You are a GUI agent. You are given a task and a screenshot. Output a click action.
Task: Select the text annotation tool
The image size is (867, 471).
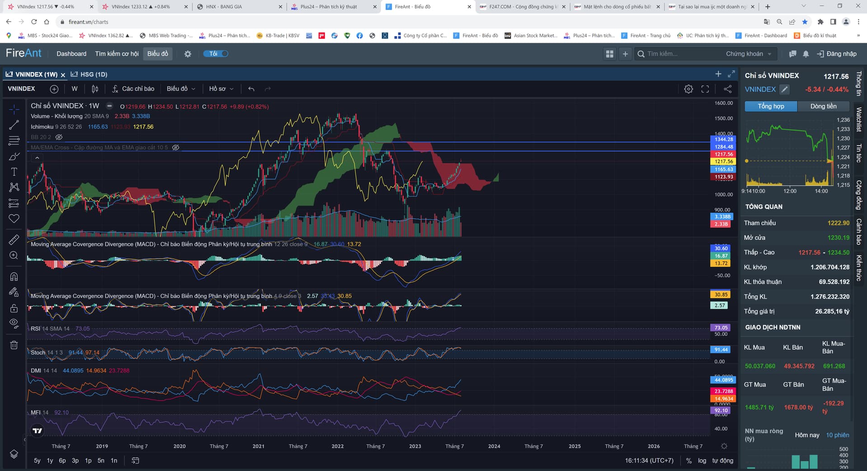pyautogui.click(x=14, y=172)
